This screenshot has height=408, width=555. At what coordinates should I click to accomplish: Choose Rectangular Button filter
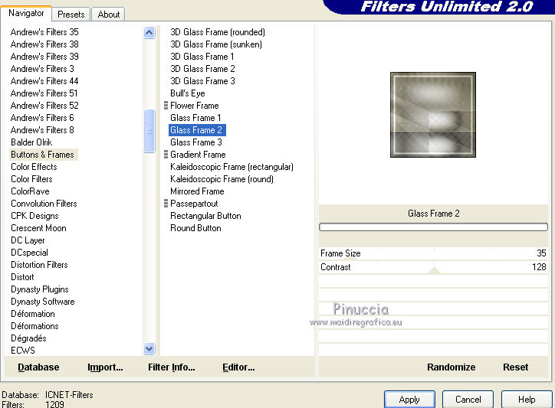(205, 216)
